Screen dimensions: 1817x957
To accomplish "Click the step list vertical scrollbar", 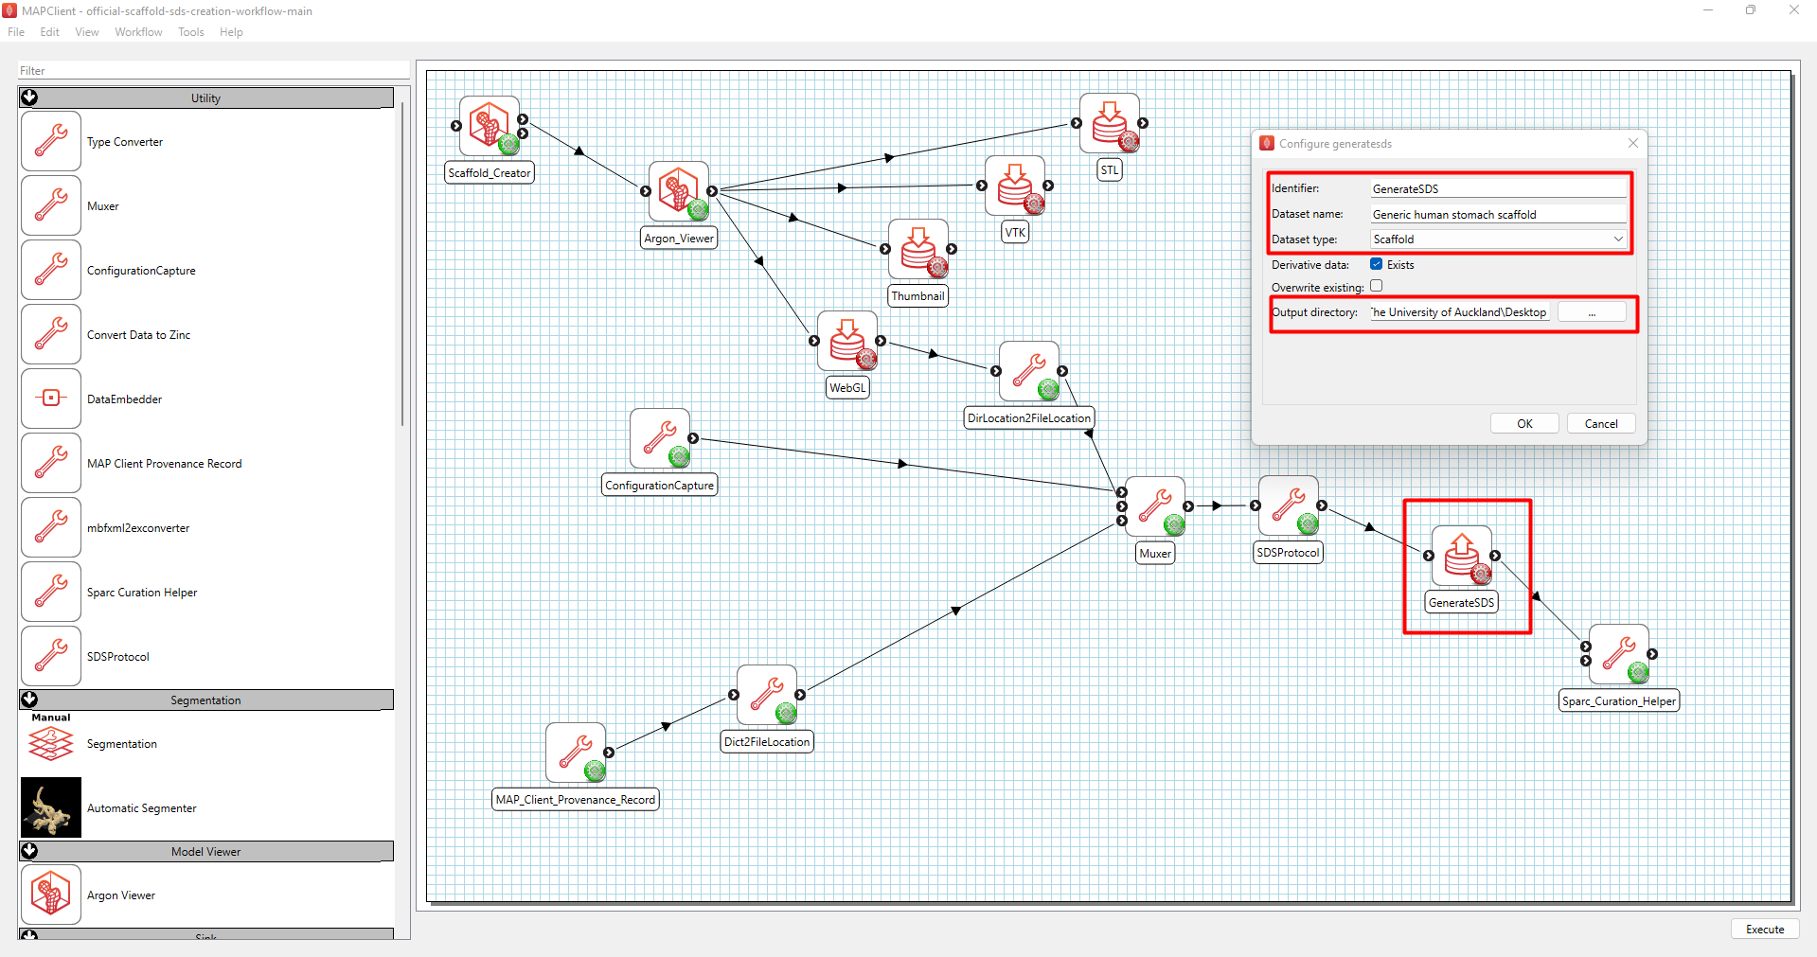I will tap(402, 265).
